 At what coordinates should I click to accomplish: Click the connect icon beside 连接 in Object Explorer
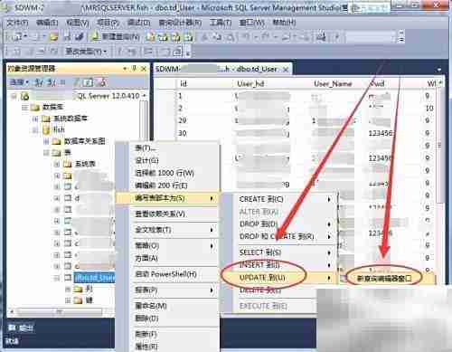coord(39,82)
